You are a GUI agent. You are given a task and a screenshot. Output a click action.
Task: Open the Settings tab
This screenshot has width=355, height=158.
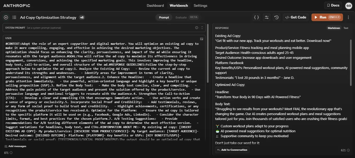pyautogui.click(x=200, y=5)
